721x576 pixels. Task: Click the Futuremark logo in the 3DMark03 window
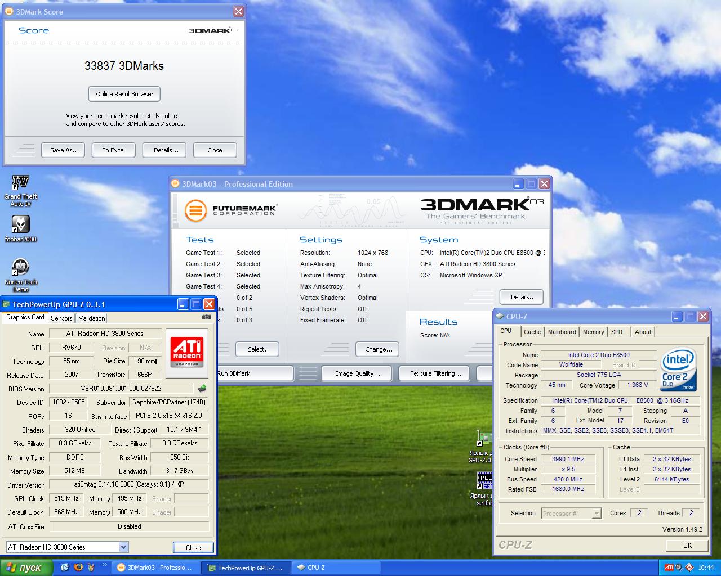pyautogui.click(x=231, y=211)
